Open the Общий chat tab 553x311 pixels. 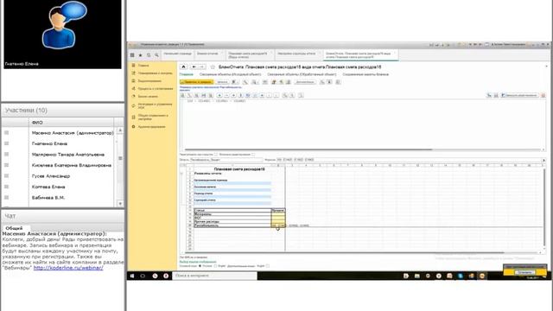[x=14, y=228]
